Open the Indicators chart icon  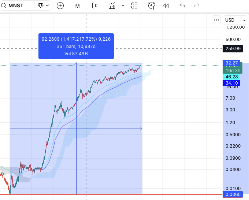coord(112,5)
